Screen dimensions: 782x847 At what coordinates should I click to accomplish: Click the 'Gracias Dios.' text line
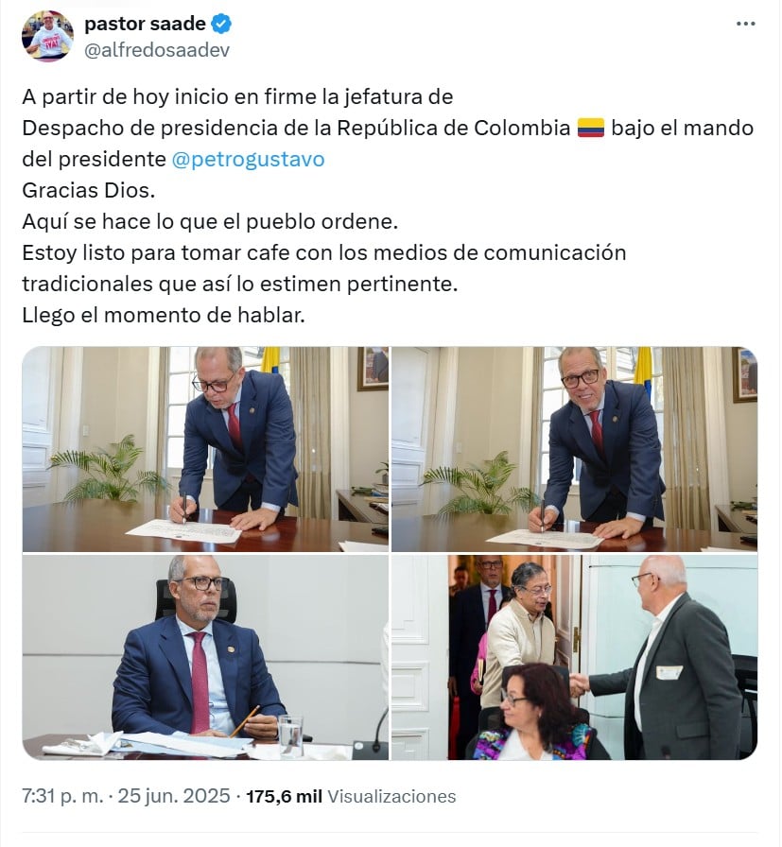pos(89,190)
